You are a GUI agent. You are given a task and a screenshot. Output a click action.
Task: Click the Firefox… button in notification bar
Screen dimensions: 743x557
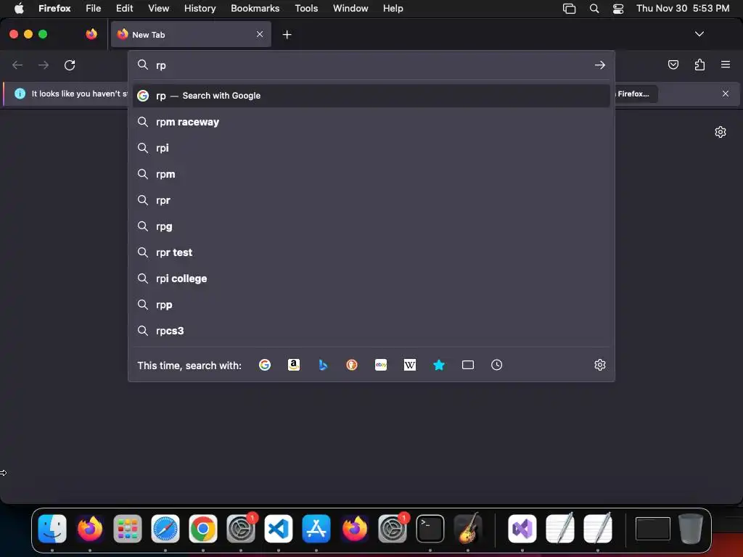click(x=635, y=94)
